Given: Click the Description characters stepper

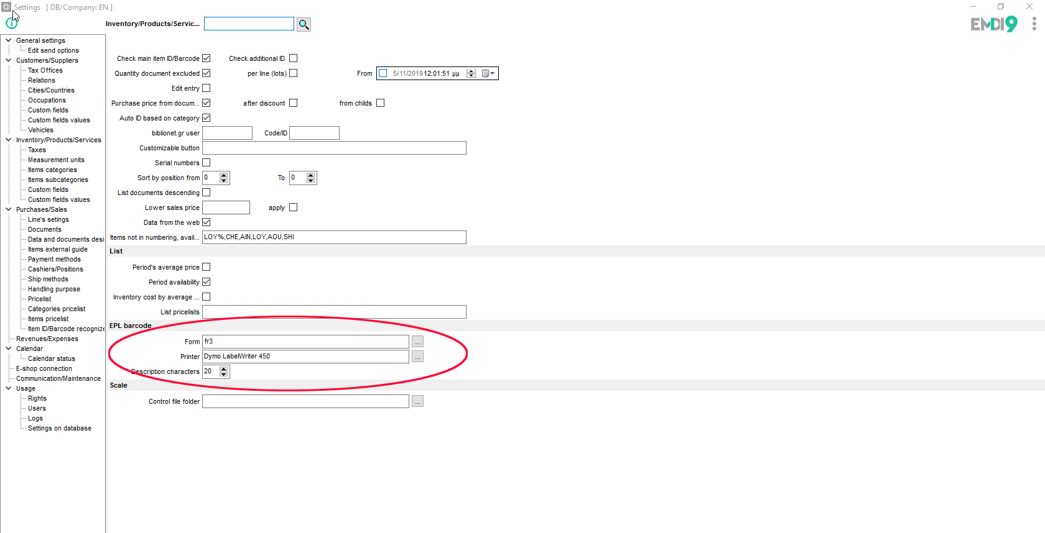Looking at the screenshot, I should pyautogui.click(x=224, y=371).
